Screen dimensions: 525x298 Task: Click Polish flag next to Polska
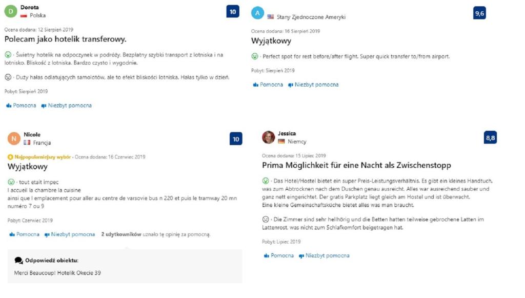(x=24, y=15)
